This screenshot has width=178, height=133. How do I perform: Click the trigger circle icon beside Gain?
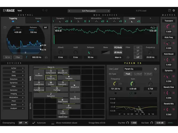coord(5,27)
